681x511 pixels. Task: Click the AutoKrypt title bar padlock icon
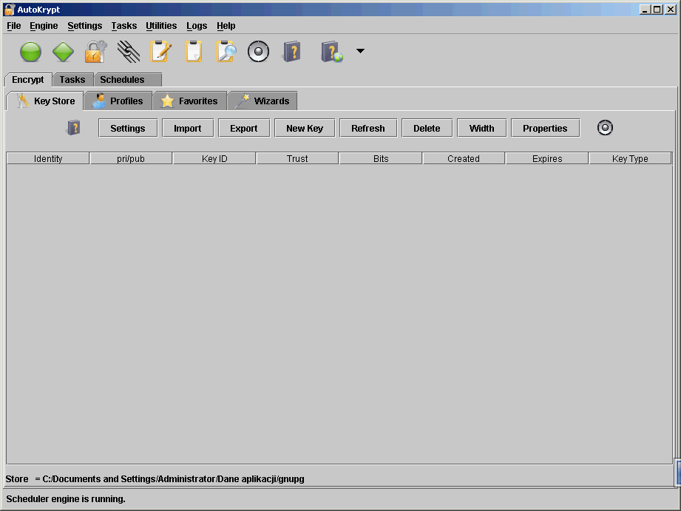point(9,9)
